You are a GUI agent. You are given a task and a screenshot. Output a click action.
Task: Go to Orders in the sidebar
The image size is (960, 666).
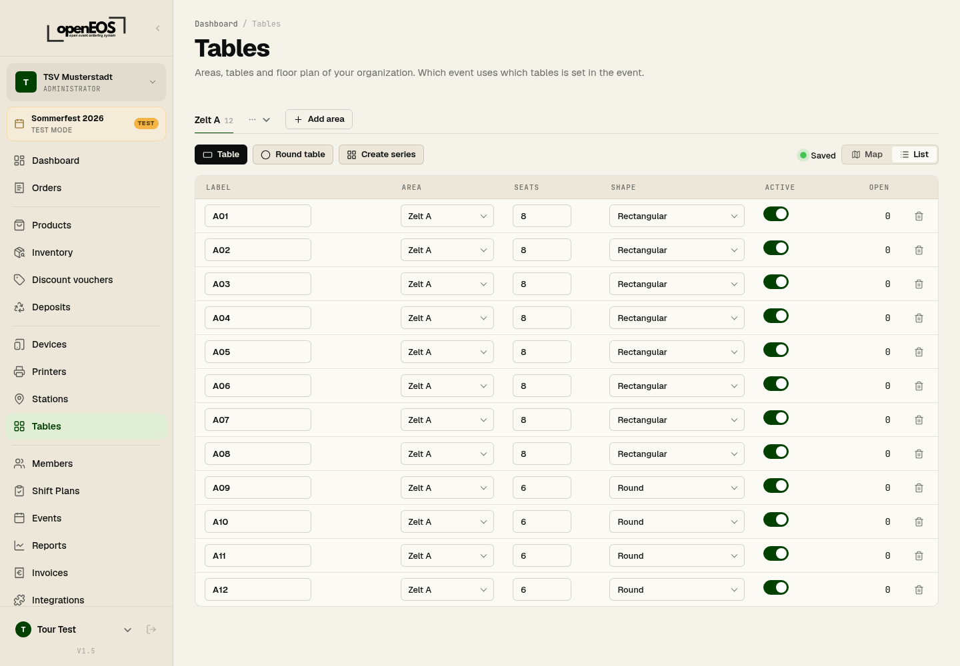tap(86, 188)
